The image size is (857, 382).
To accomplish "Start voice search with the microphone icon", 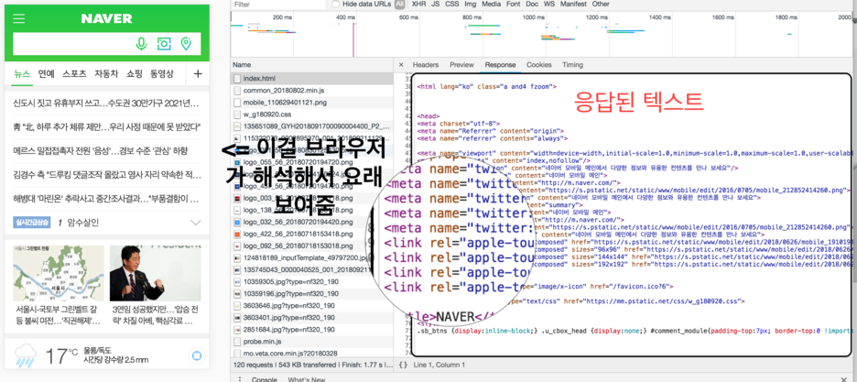I will tap(142, 44).
